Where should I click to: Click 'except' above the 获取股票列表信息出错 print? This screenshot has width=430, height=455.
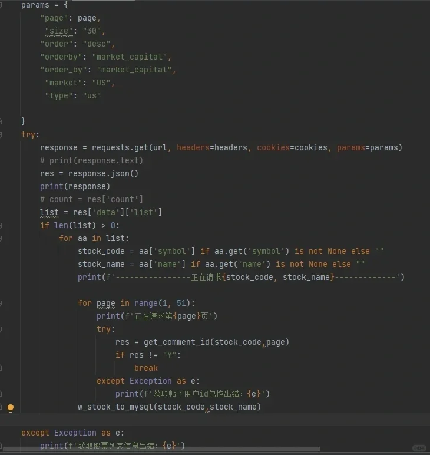pyautogui.click(x=35, y=433)
